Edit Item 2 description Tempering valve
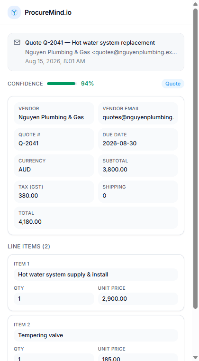Viewport: 199px width, 361px height. tap(96, 335)
